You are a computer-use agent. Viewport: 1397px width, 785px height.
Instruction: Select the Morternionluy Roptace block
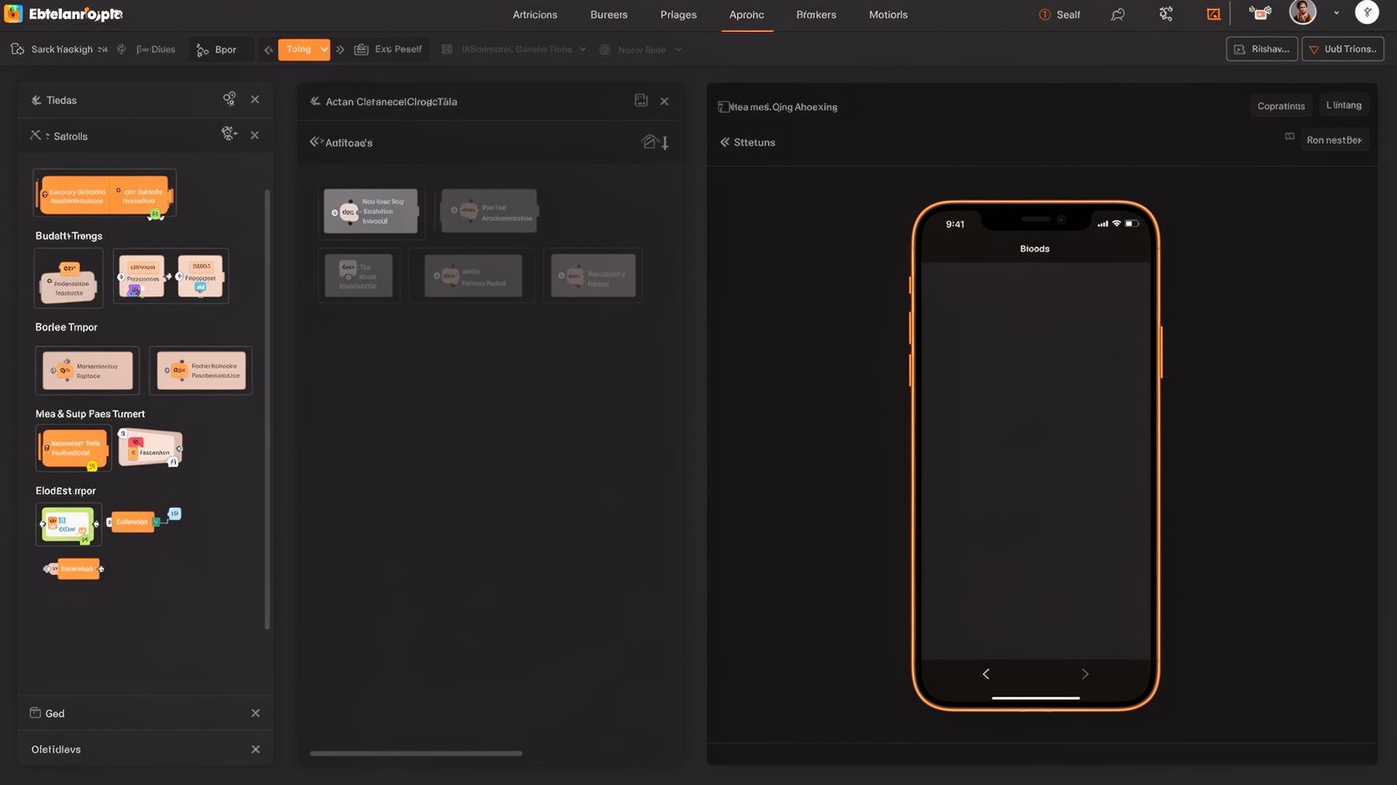click(x=87, y=371)
